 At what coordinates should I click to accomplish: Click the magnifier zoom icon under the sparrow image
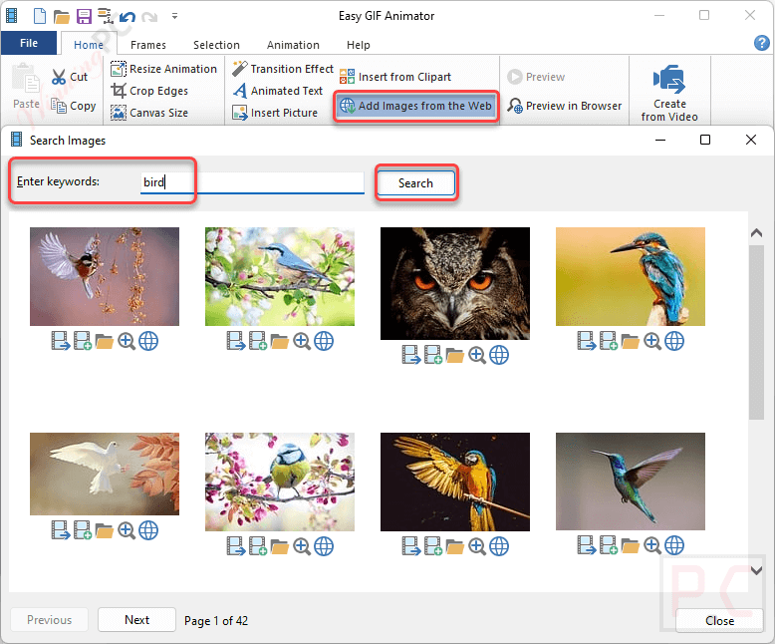(x=127, y=341)
